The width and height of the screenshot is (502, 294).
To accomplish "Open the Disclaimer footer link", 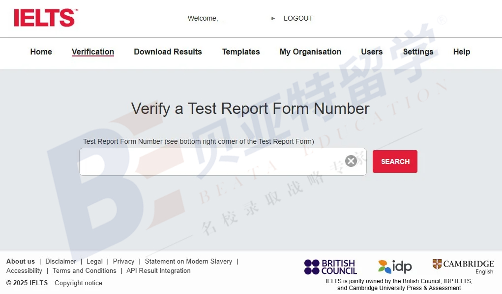I will coord(61,262).
